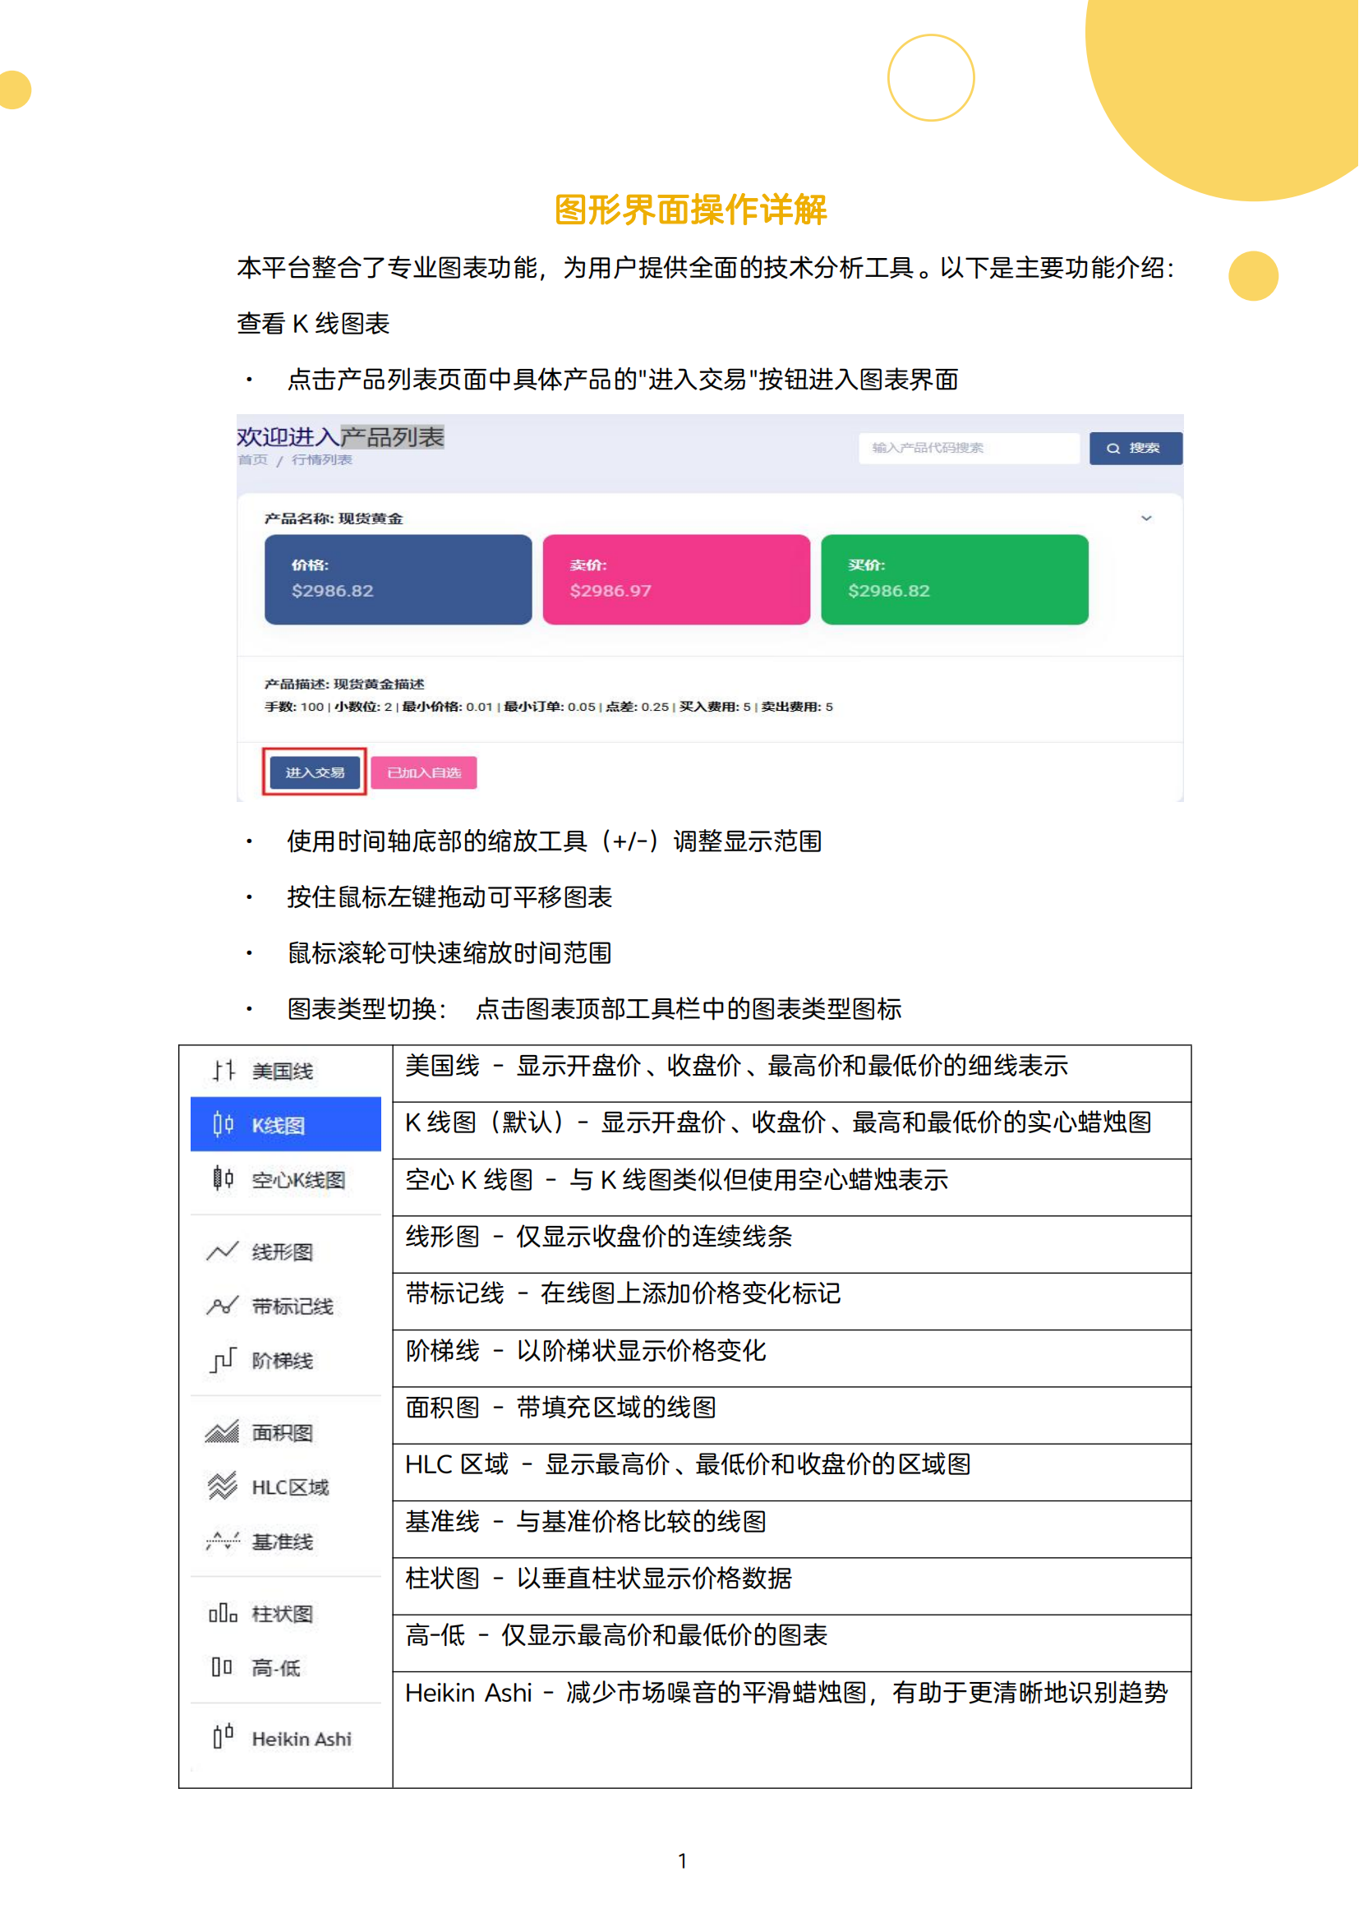Viewport: 1359px width, 1922px height.
Task: Click the 基准线 baseline chart icon
Action: [223, 1541]
